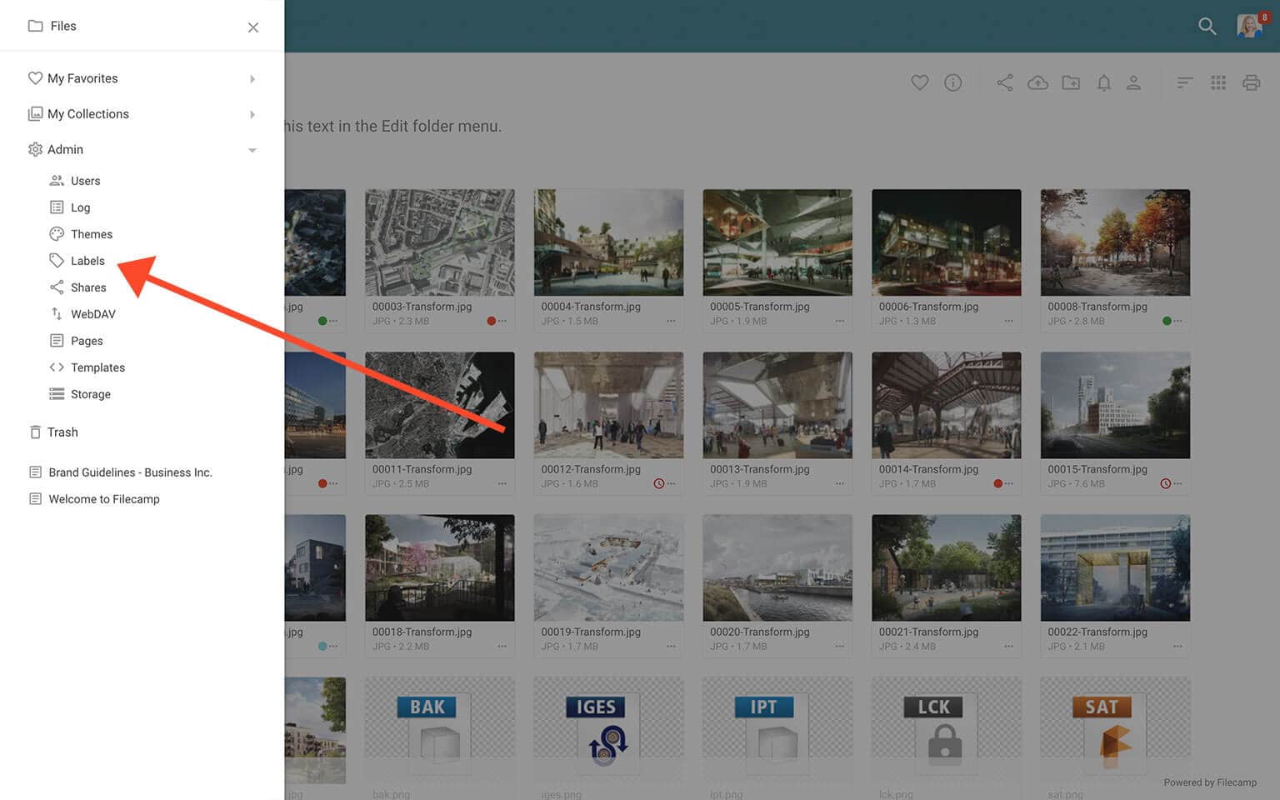Expand the My Collections arrow

click(252, 114)
